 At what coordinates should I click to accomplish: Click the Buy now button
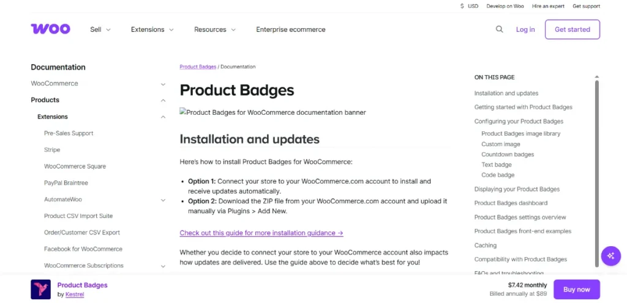576,290
